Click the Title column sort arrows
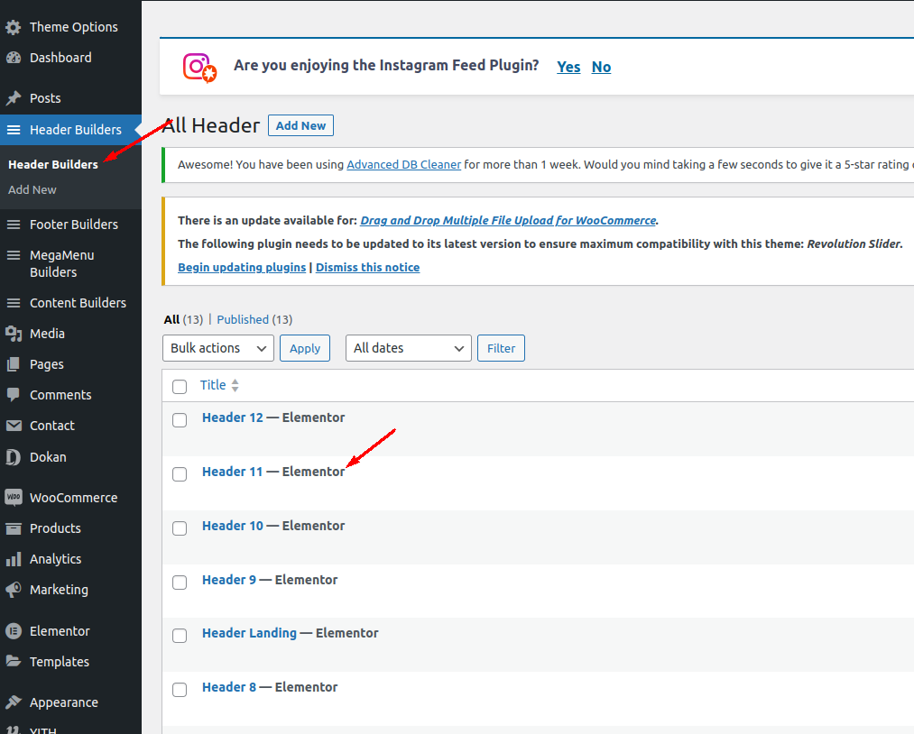Screen dimensions: 914x734 click(235, 385)
